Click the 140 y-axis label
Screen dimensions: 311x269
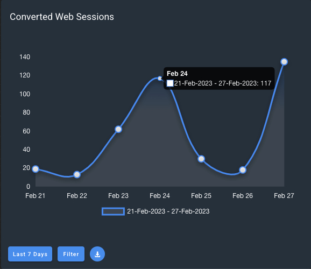coord(25,57)
